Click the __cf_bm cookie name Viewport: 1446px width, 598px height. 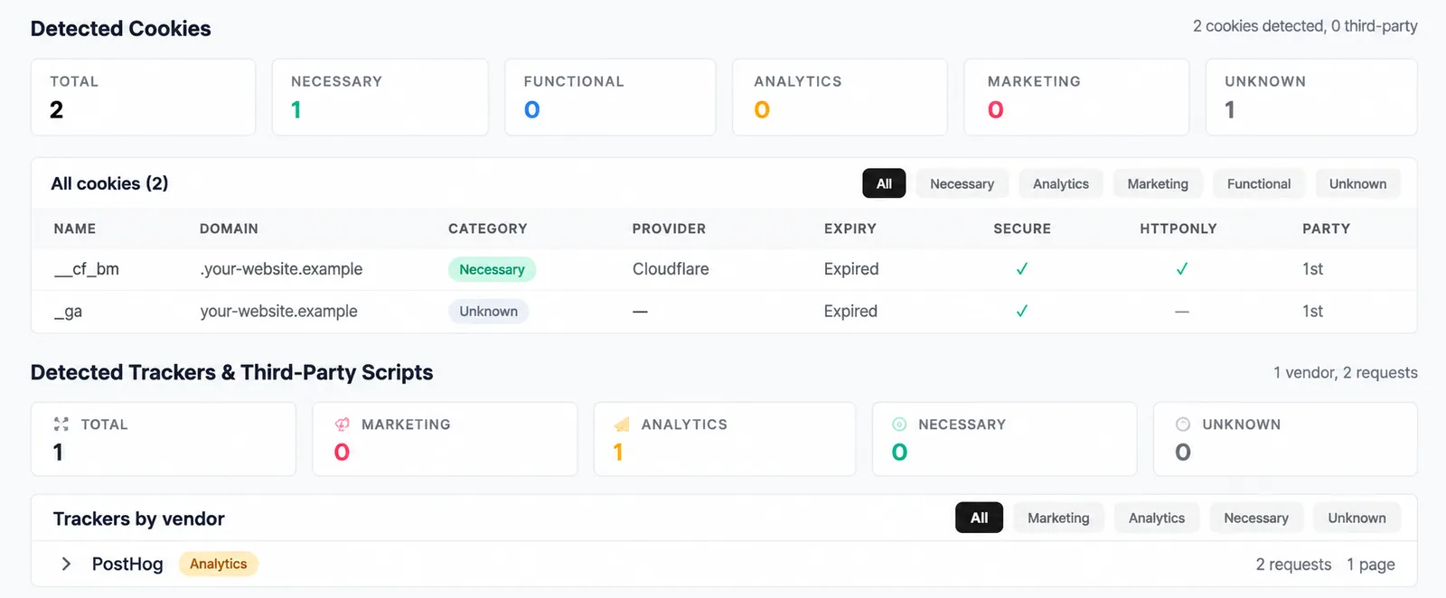87,269
